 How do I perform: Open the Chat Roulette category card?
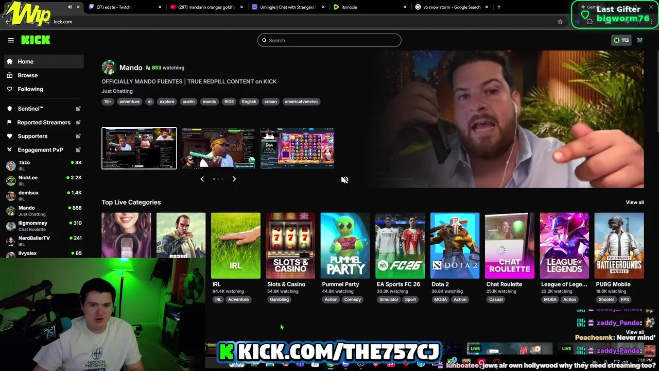(510, 246)
